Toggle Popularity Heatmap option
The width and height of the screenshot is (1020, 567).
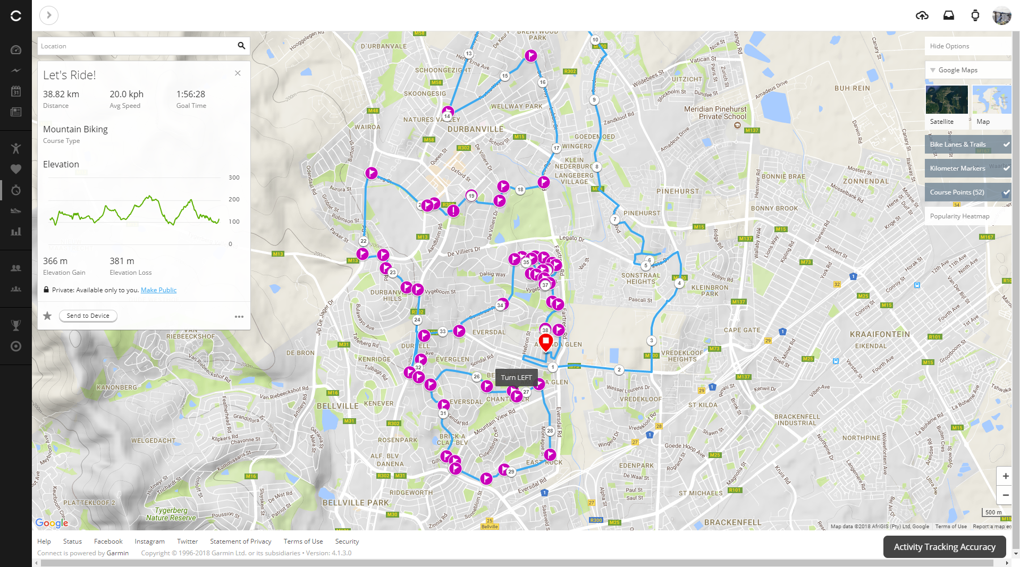tap(968, 216)
